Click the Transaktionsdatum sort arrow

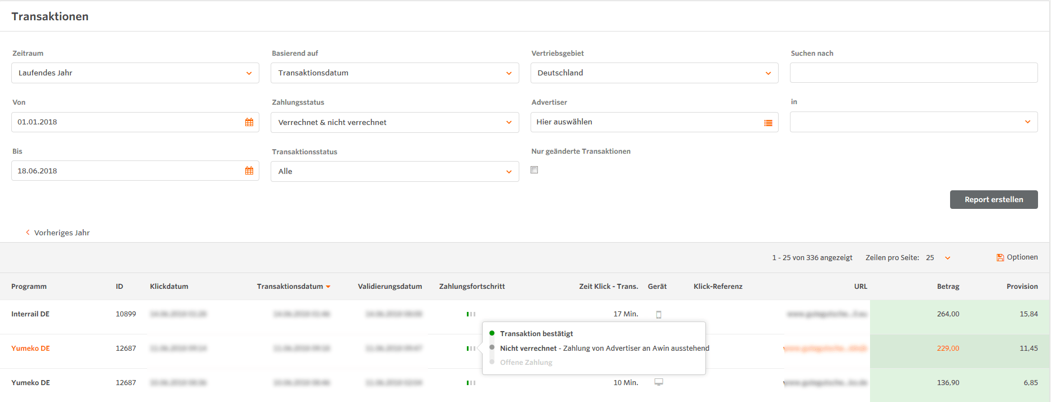(x=328, y=287)
